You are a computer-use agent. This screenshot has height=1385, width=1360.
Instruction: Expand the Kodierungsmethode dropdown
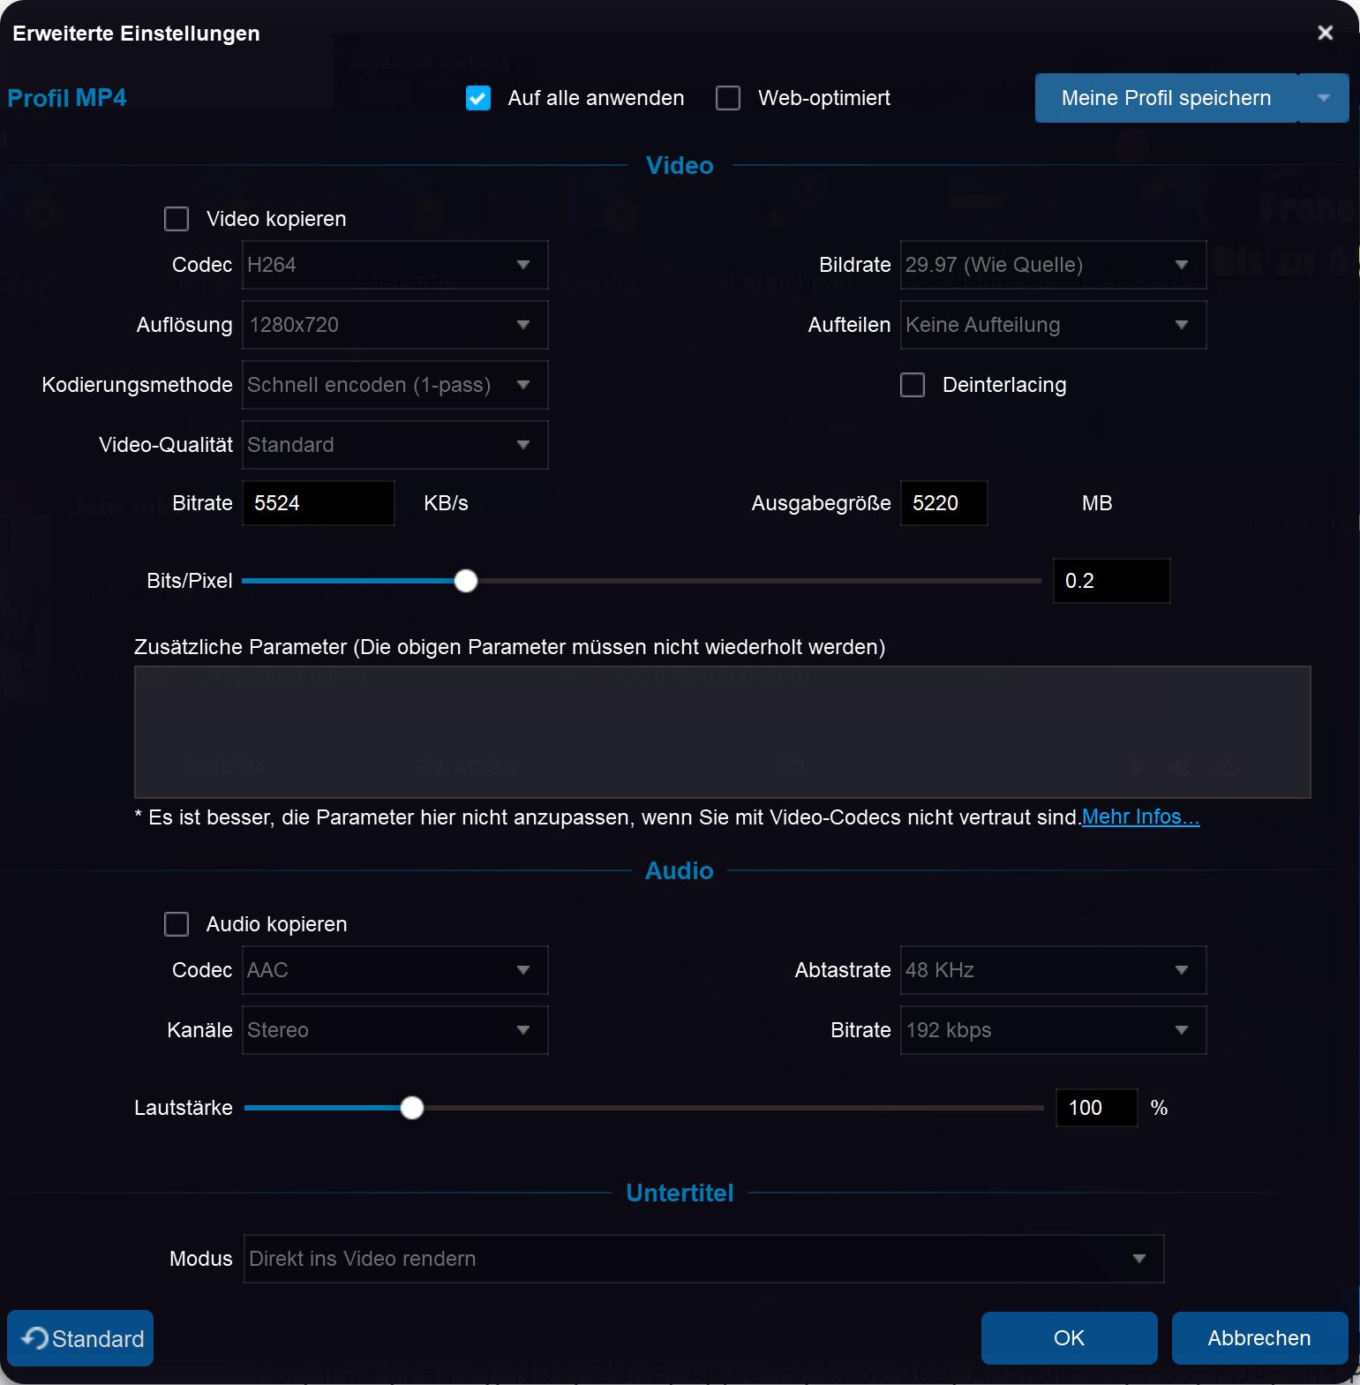pyautogui.click(x=394, y=385)
